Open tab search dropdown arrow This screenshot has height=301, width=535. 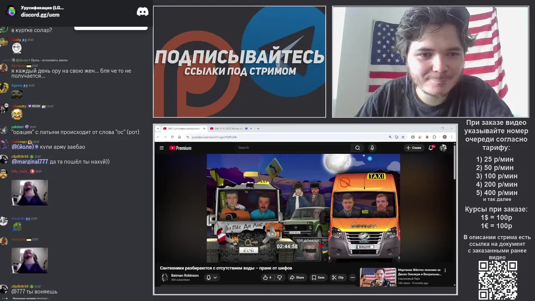coord(158,128)
